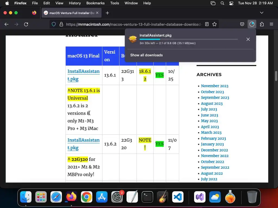Image resolution: width=278 pixels, height=208 pixels.
Task: Close the macOS Ventura Full Installer tab
Action: point(97,13)
